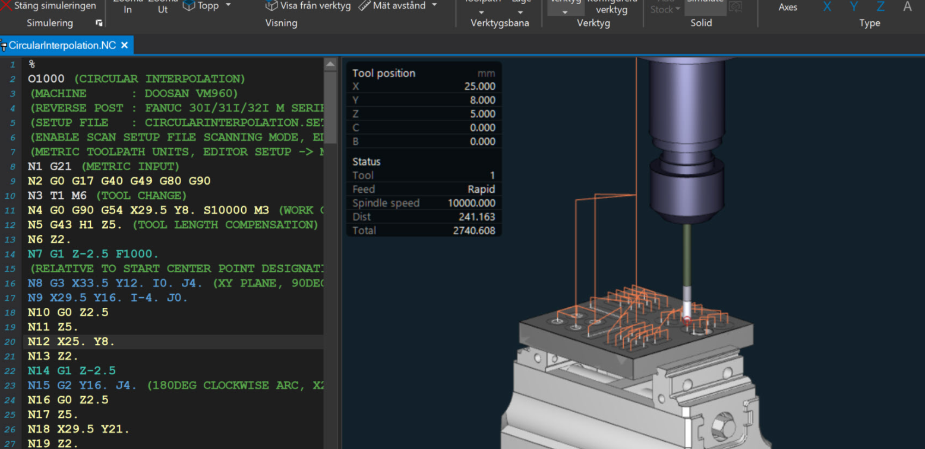Select line N12 X25. Y8.
Viewport: 925px width, 449px height.
71,342
